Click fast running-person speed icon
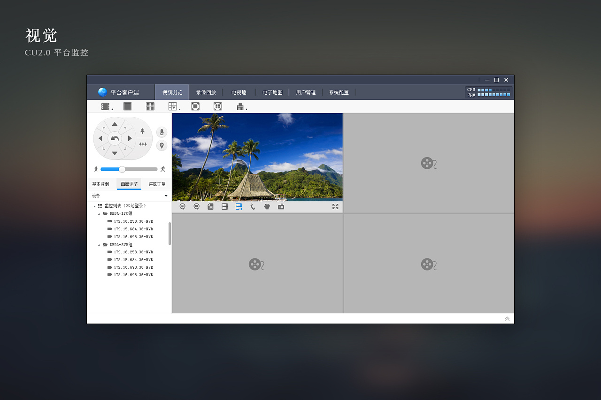Image resolution: width=601 pixels, height=400 pixels. (x=163, y=169)
